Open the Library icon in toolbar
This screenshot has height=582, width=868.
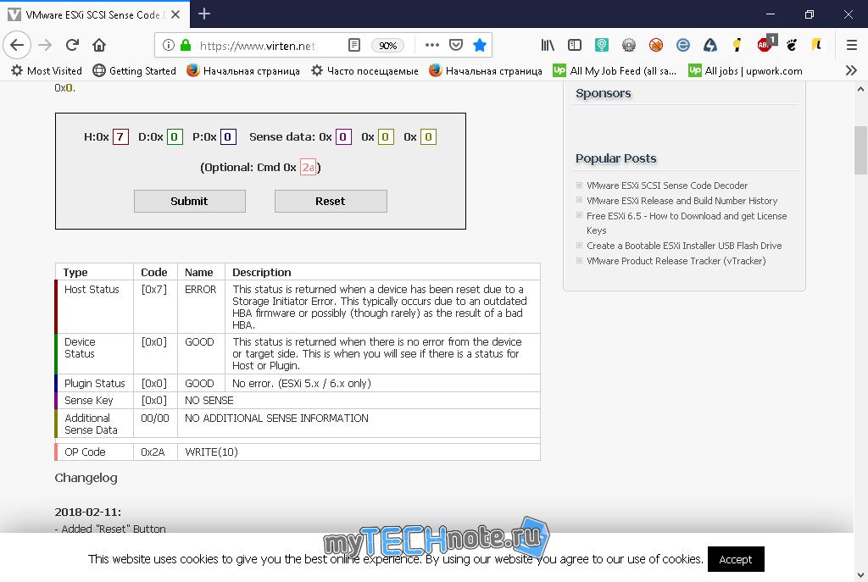[548, 45]
